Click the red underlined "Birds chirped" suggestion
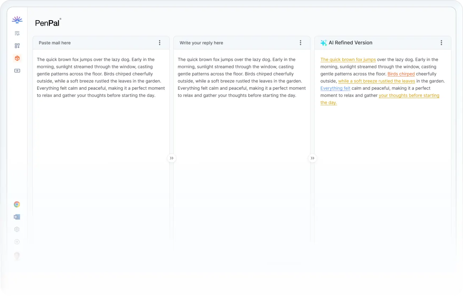This screenshot has width=463, height=296. [401, 74]
